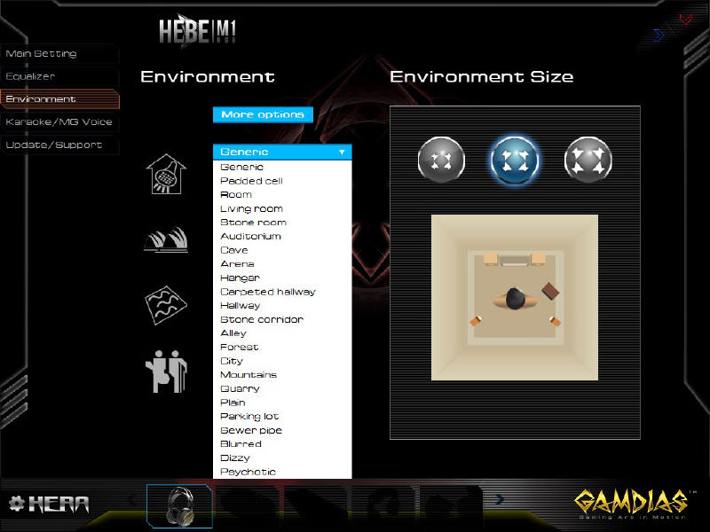Pick Sewer pipe environment
Image resolution: width=710 pixels, height=532 pixels.
[x=282, y=430]
